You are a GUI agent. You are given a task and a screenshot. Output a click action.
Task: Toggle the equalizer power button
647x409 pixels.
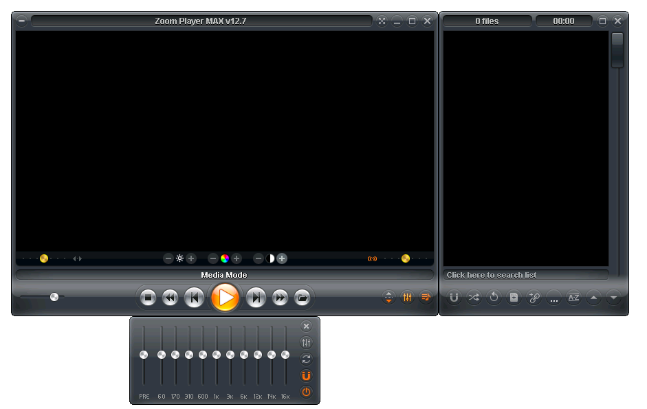click(306, 392)
